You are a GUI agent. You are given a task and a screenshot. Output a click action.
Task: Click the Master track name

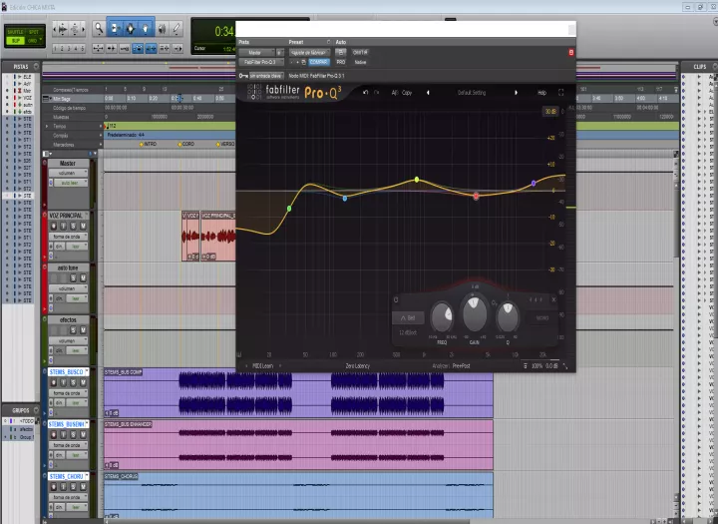tap(68, 164)
